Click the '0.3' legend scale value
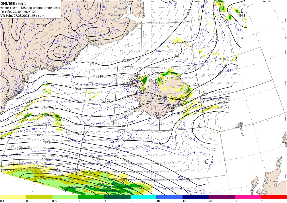Screen dimensions: 287x203 pyautogui.click(x=28, y=201)
